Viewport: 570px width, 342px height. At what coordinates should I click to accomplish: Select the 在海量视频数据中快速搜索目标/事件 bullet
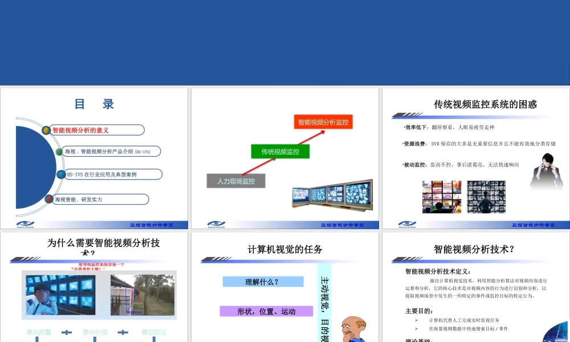[x=468, y=328]
